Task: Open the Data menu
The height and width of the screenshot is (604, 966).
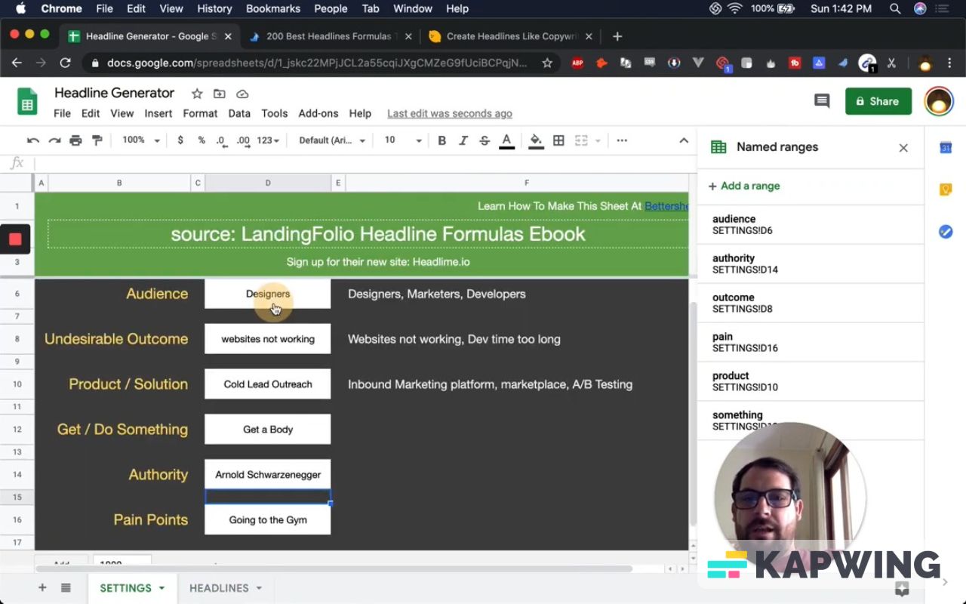Action: [239, 113]
